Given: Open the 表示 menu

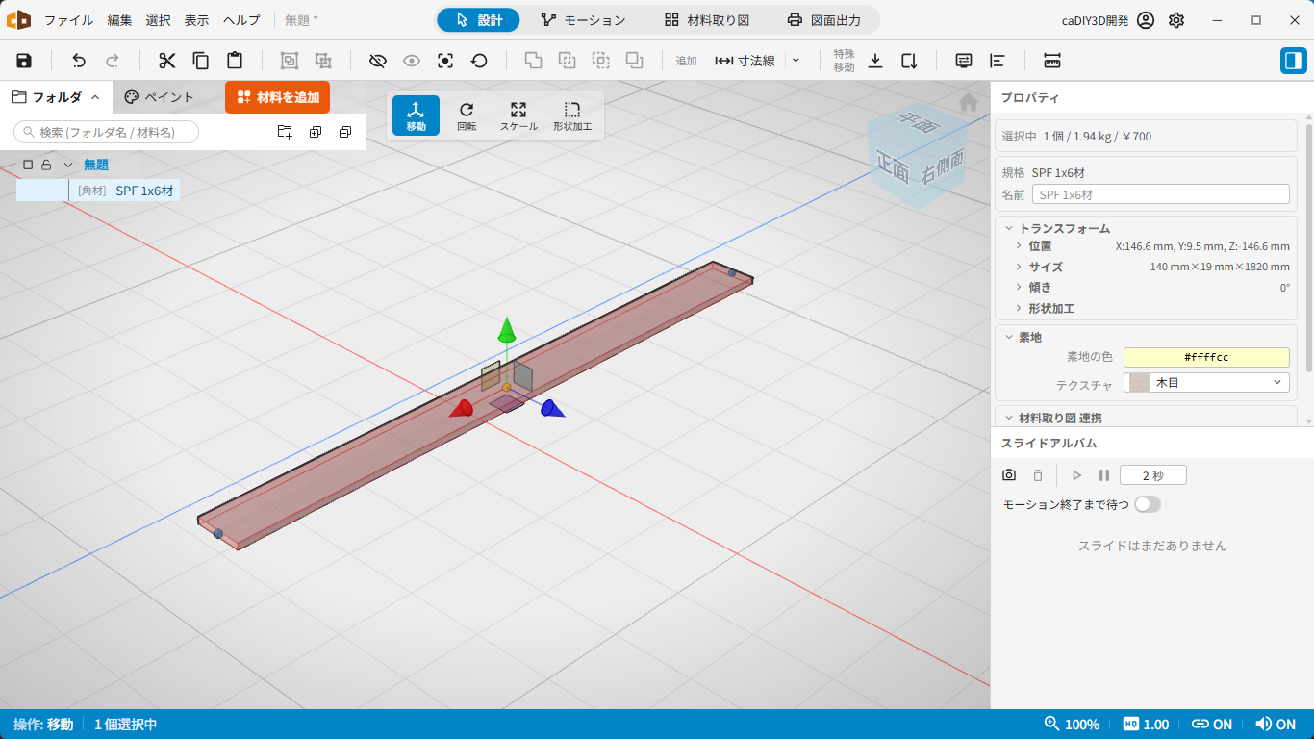Looking at the screenshot, I should [x=196, y=20].
